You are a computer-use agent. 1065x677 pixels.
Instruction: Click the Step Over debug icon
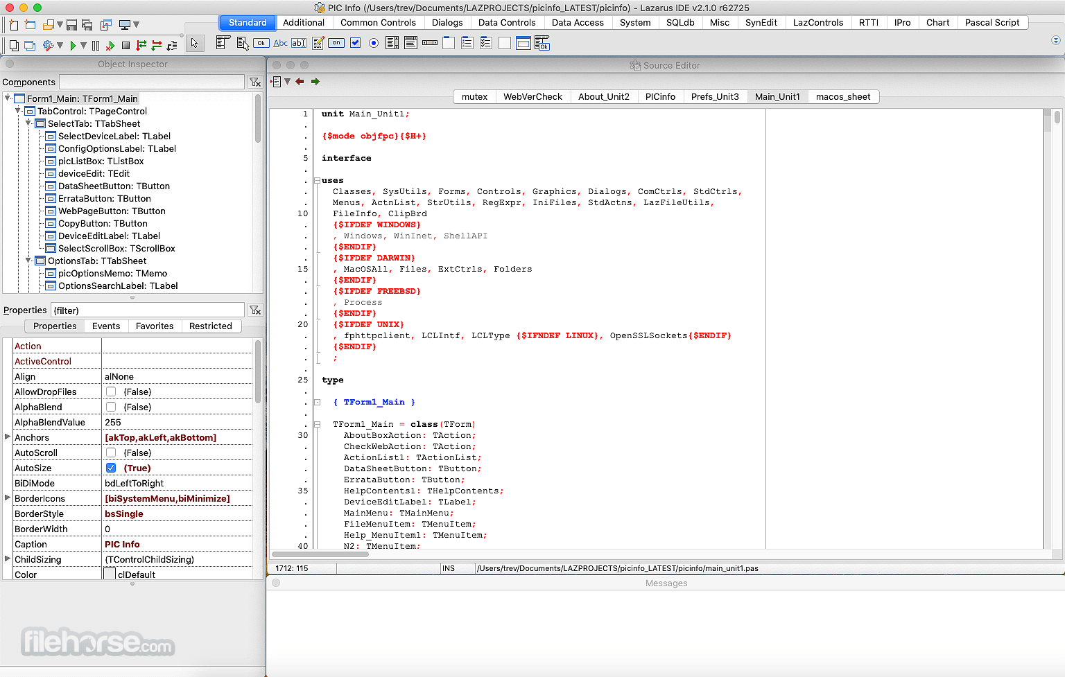pyautogui.click(x=157, y=46)
